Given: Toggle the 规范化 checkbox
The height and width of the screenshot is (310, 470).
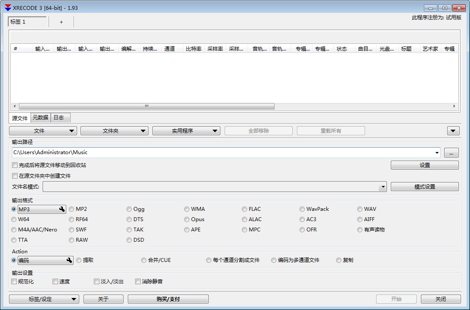Looking at the screenshot, I should (x=14, y=282).
